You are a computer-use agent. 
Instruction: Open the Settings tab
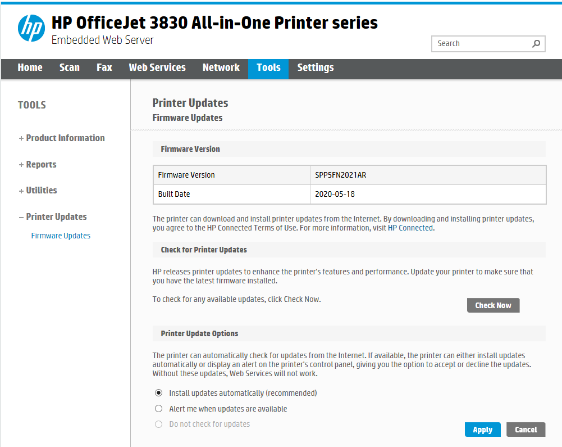pos(316,67)
